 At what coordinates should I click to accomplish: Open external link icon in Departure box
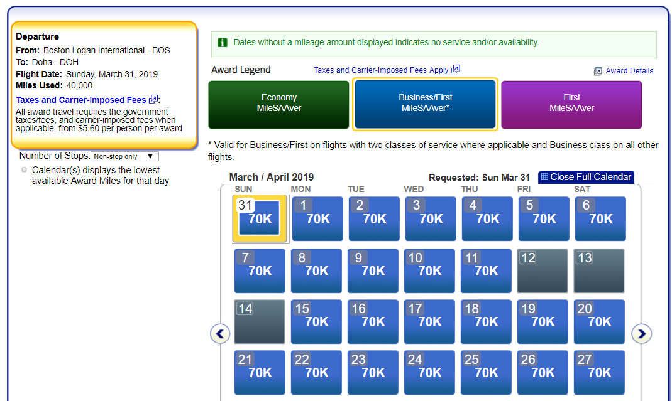[x=153, y=99]
